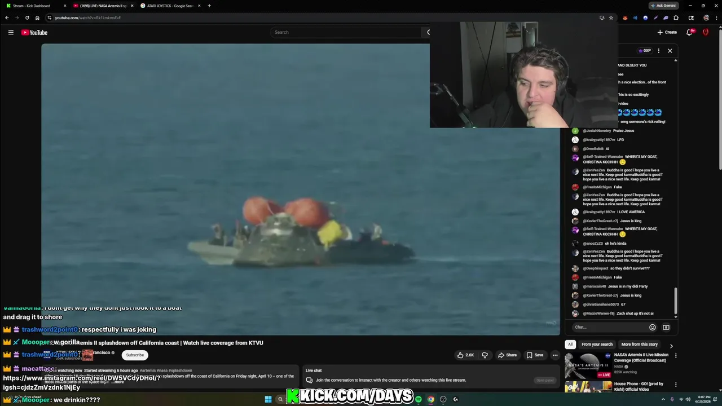Open the browser home page icon
The image size is (722, 406).
click(37, 17)
